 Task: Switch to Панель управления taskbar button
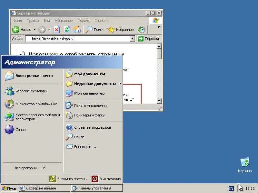[x=97, y=188]
